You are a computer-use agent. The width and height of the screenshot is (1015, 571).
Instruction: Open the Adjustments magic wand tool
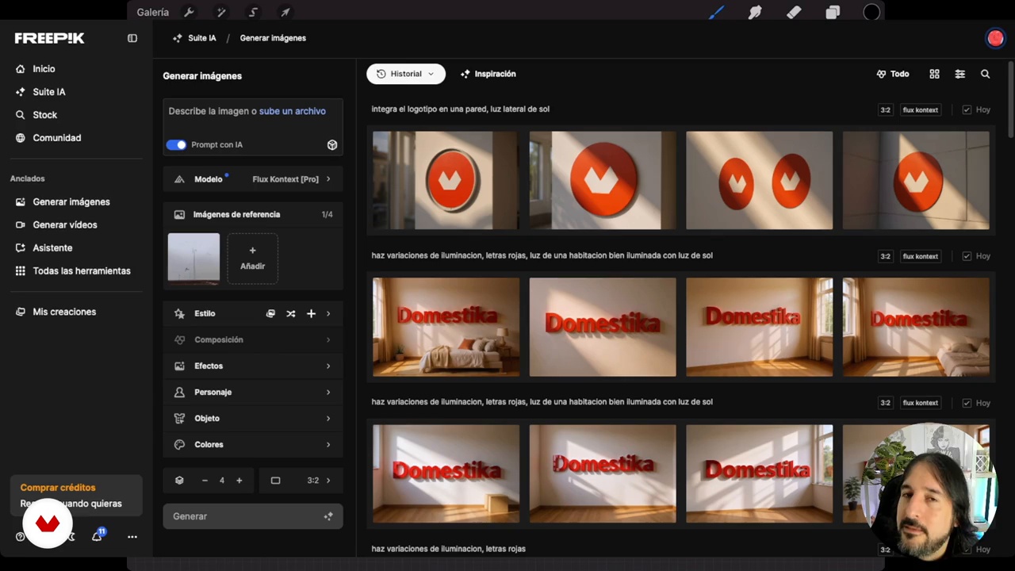click(x=221, y=12)
